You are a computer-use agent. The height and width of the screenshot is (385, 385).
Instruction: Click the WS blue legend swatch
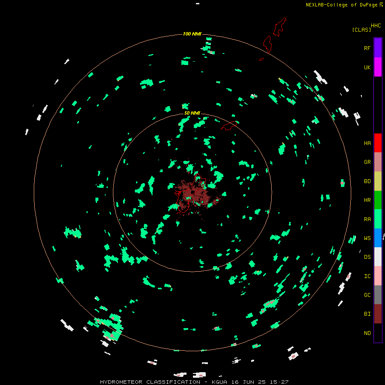click(x=378, y=238)
